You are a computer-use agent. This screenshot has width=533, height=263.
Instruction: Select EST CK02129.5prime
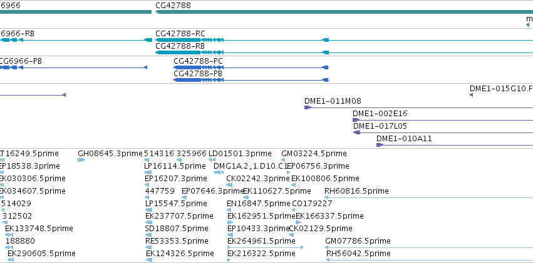[x=321, y=229]
